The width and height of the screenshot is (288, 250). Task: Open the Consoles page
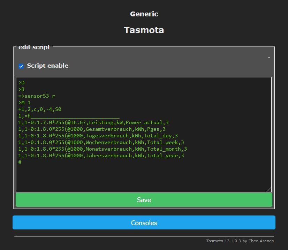point(144,223)
